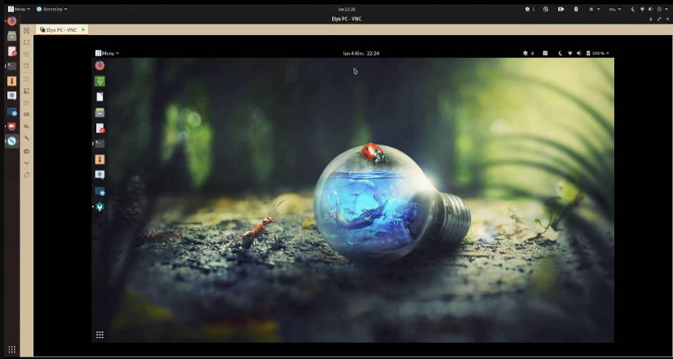This screenshot has width=673, height=359.
Task: Open the host notification indicator in the tray
Action: click(529, 9)
